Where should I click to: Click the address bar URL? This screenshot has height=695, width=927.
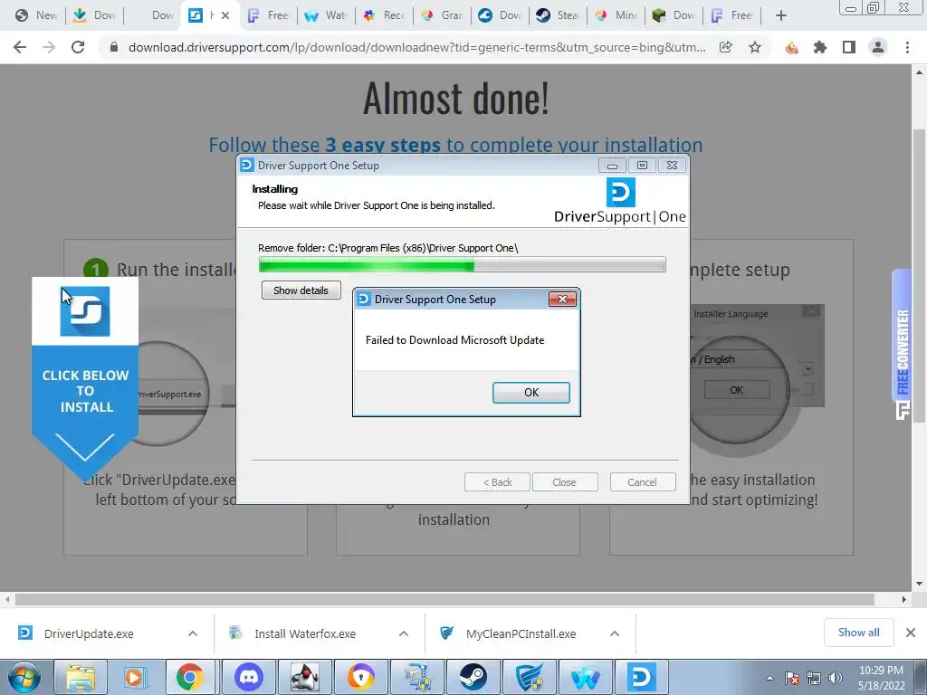coord(416,47)
